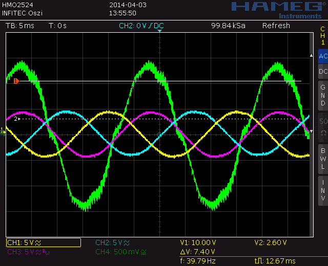Select the CH1: 5 V channel label
The image size is (328, 266).
click(x=44, y=242)
